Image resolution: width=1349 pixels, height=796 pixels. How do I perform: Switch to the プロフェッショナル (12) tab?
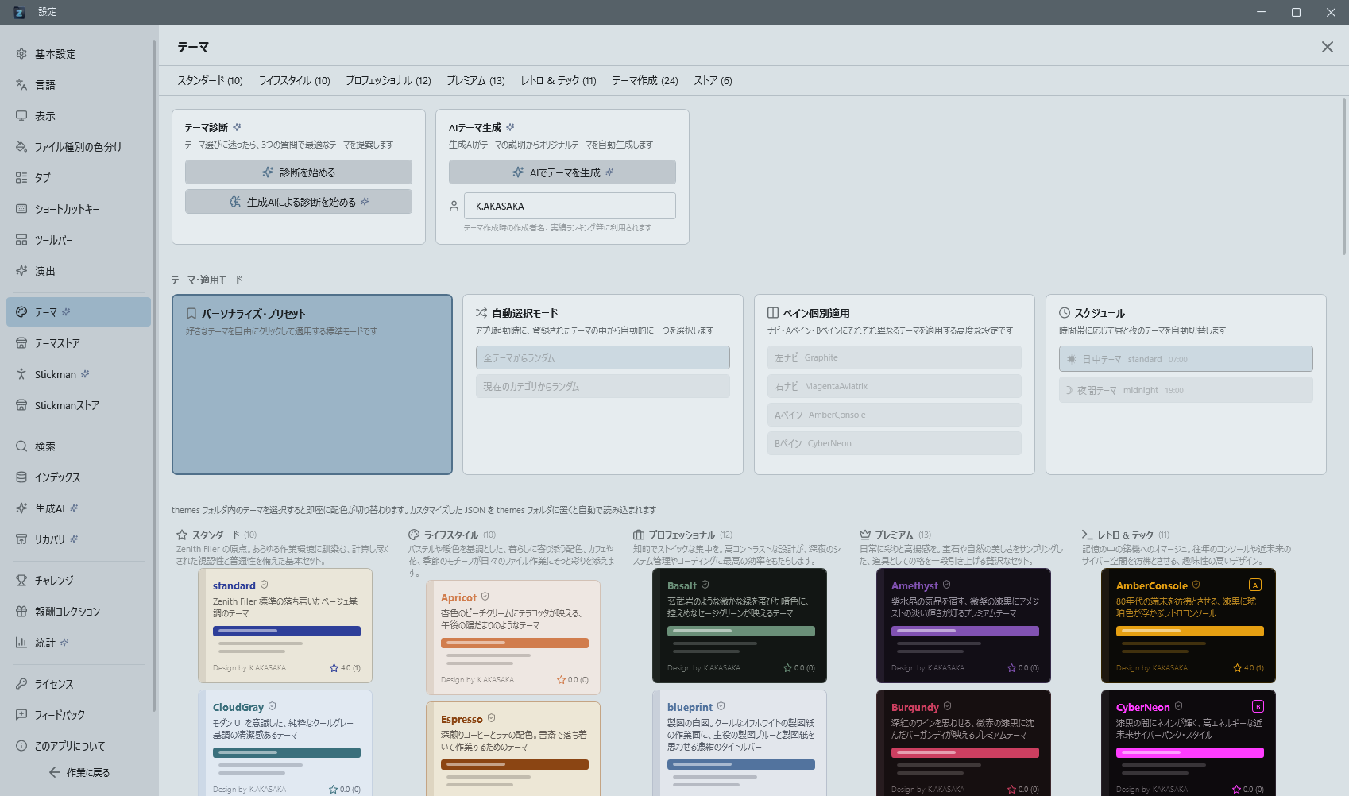click(x=388, y=80)
